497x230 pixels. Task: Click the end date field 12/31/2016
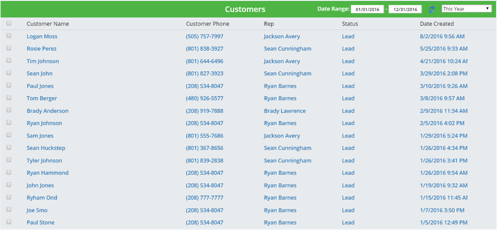point(405,9)
